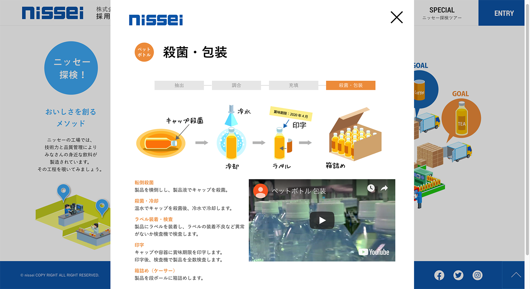
Task: Click the YouTube logo on the video
Action: pyautogui.click(x=374, y=252)
